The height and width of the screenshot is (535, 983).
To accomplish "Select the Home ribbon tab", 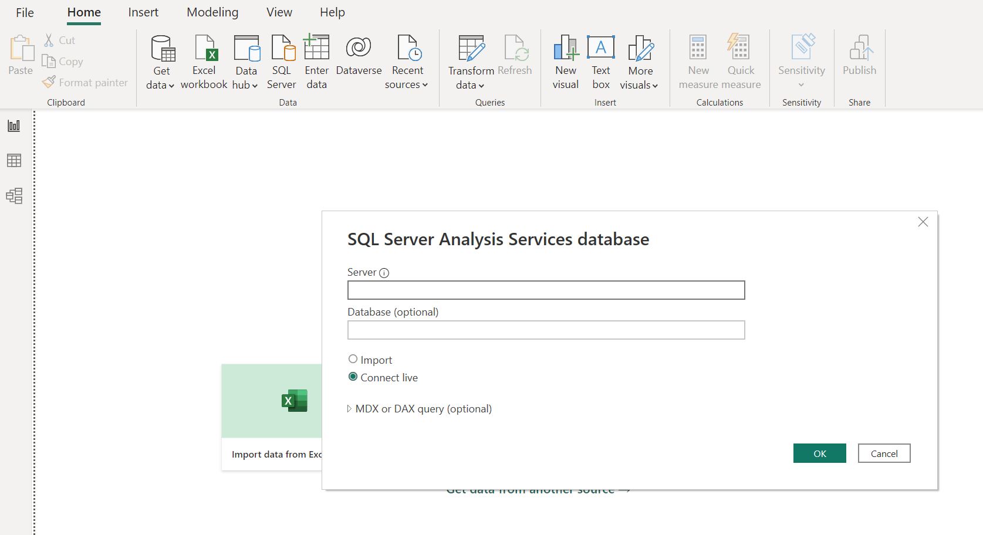I will click(x=84, y=12).
